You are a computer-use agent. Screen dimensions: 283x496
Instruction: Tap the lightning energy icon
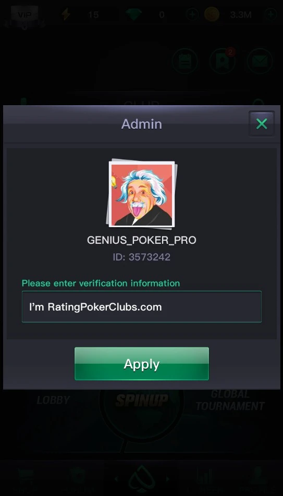coord(66,15)
